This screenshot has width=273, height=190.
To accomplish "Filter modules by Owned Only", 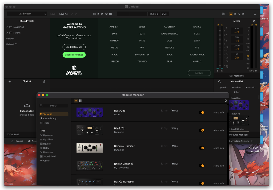I will click(x=49, y=118).
